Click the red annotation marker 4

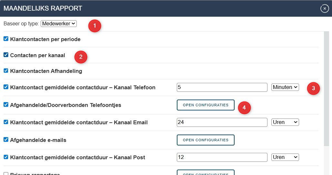pos(244,108)
